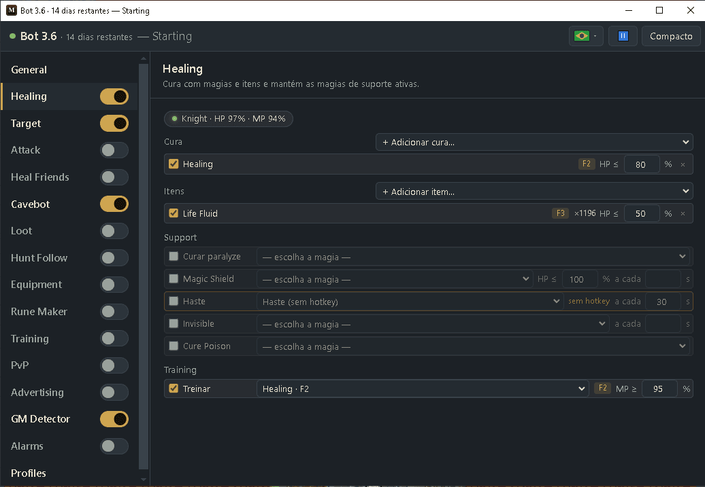The height and width of the screenshot is (487, 705).
Task: Enable the PvP switch
Action: [114, 365]
